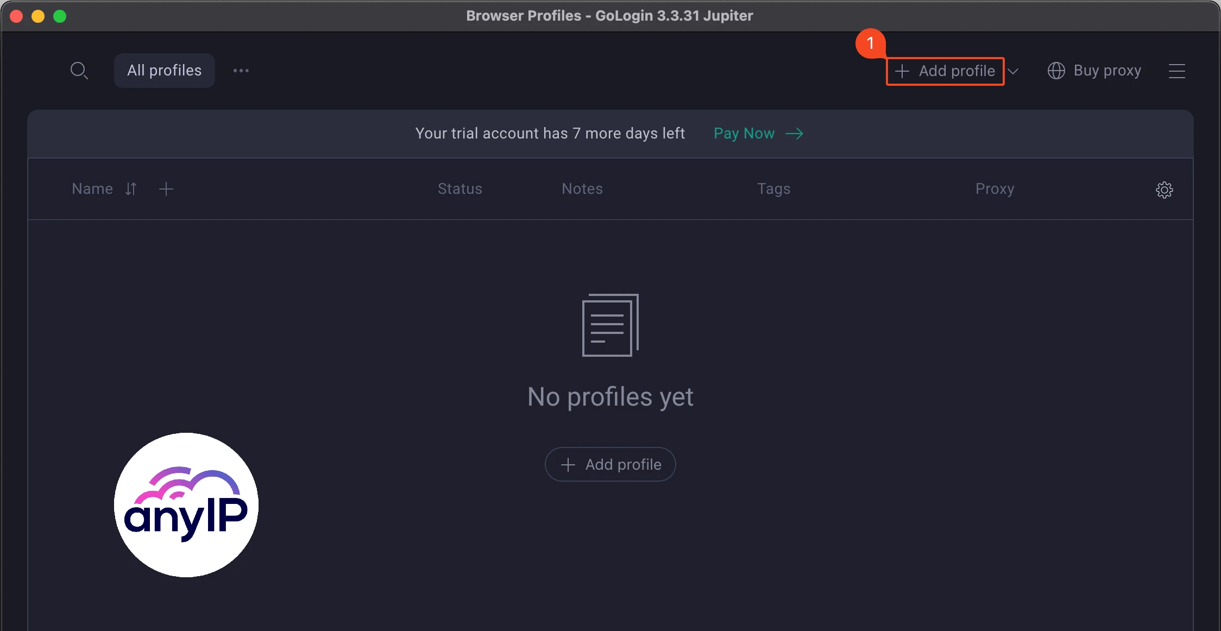Image resolution: width=1221 pixels, height=631 pixels.
Task: Follow the Pay Now link
Action: pyautogui.click(x=744, y=133)
